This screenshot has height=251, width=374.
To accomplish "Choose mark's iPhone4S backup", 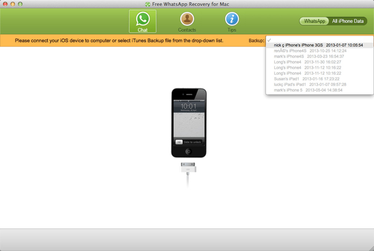I will (x=320, y=56).
